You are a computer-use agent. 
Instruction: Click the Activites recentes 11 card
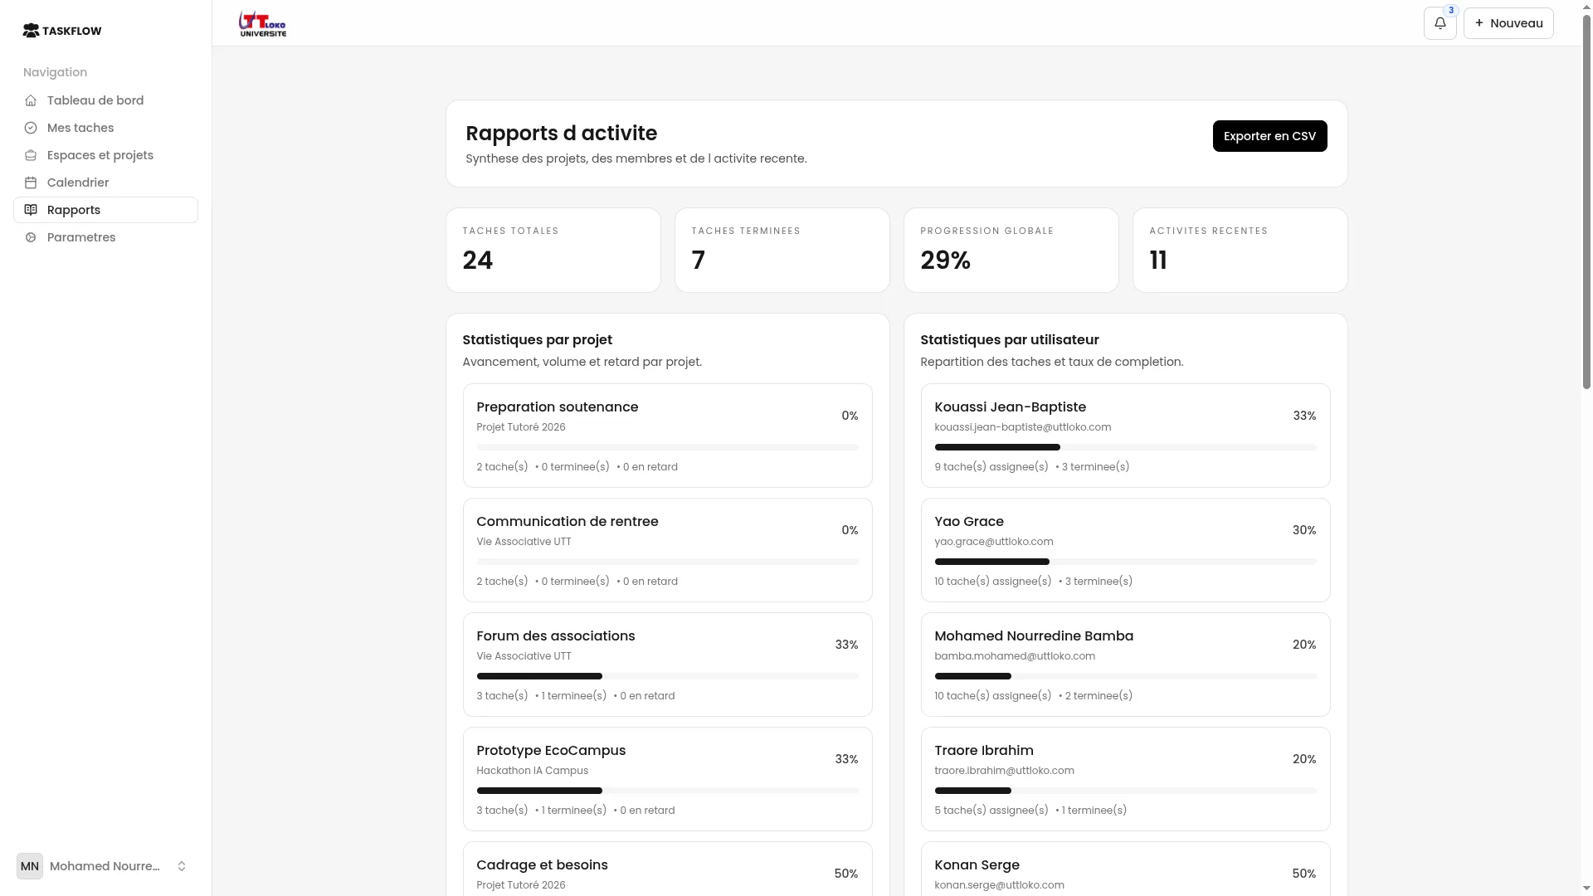point(1240,250)
